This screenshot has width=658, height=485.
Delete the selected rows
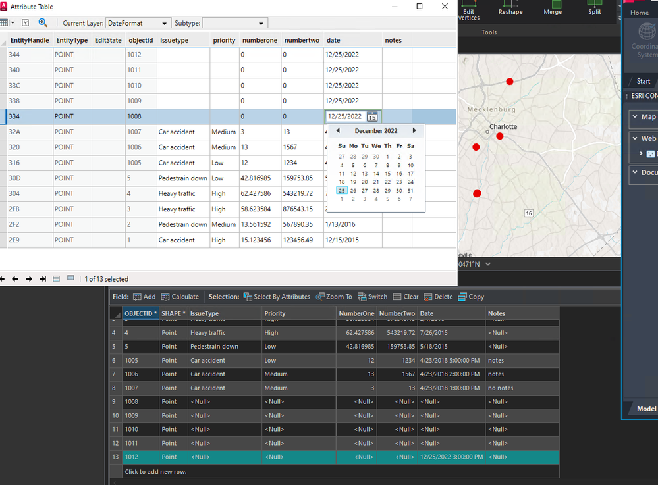coord(438,297)
